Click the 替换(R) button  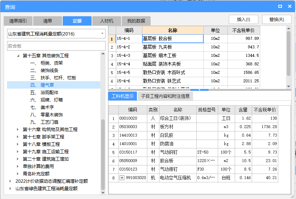coord(276,20)
